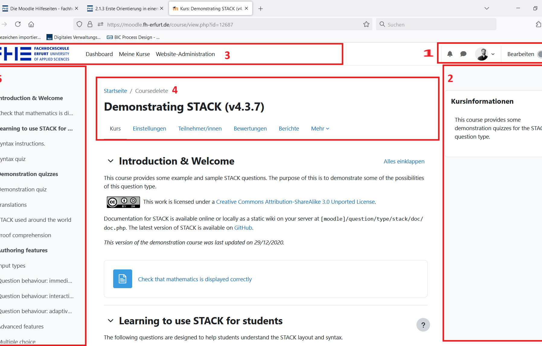Switch to the Einstellungen tab
Screen dimensions: 542x346
click(x=149, y=129)
